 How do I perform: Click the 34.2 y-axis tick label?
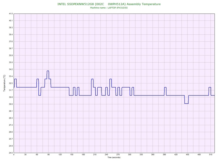(x=11, y=69)
